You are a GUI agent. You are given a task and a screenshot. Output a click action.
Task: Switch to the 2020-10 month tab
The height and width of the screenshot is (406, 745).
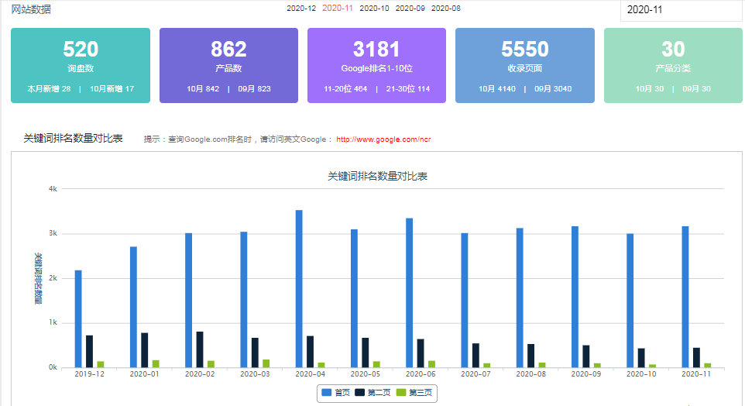375,9
